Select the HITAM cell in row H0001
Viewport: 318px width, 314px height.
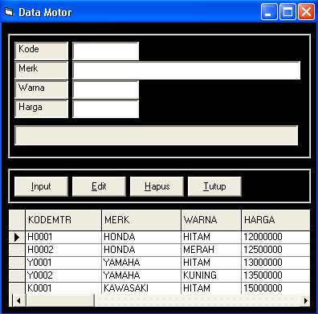point(211,237)
